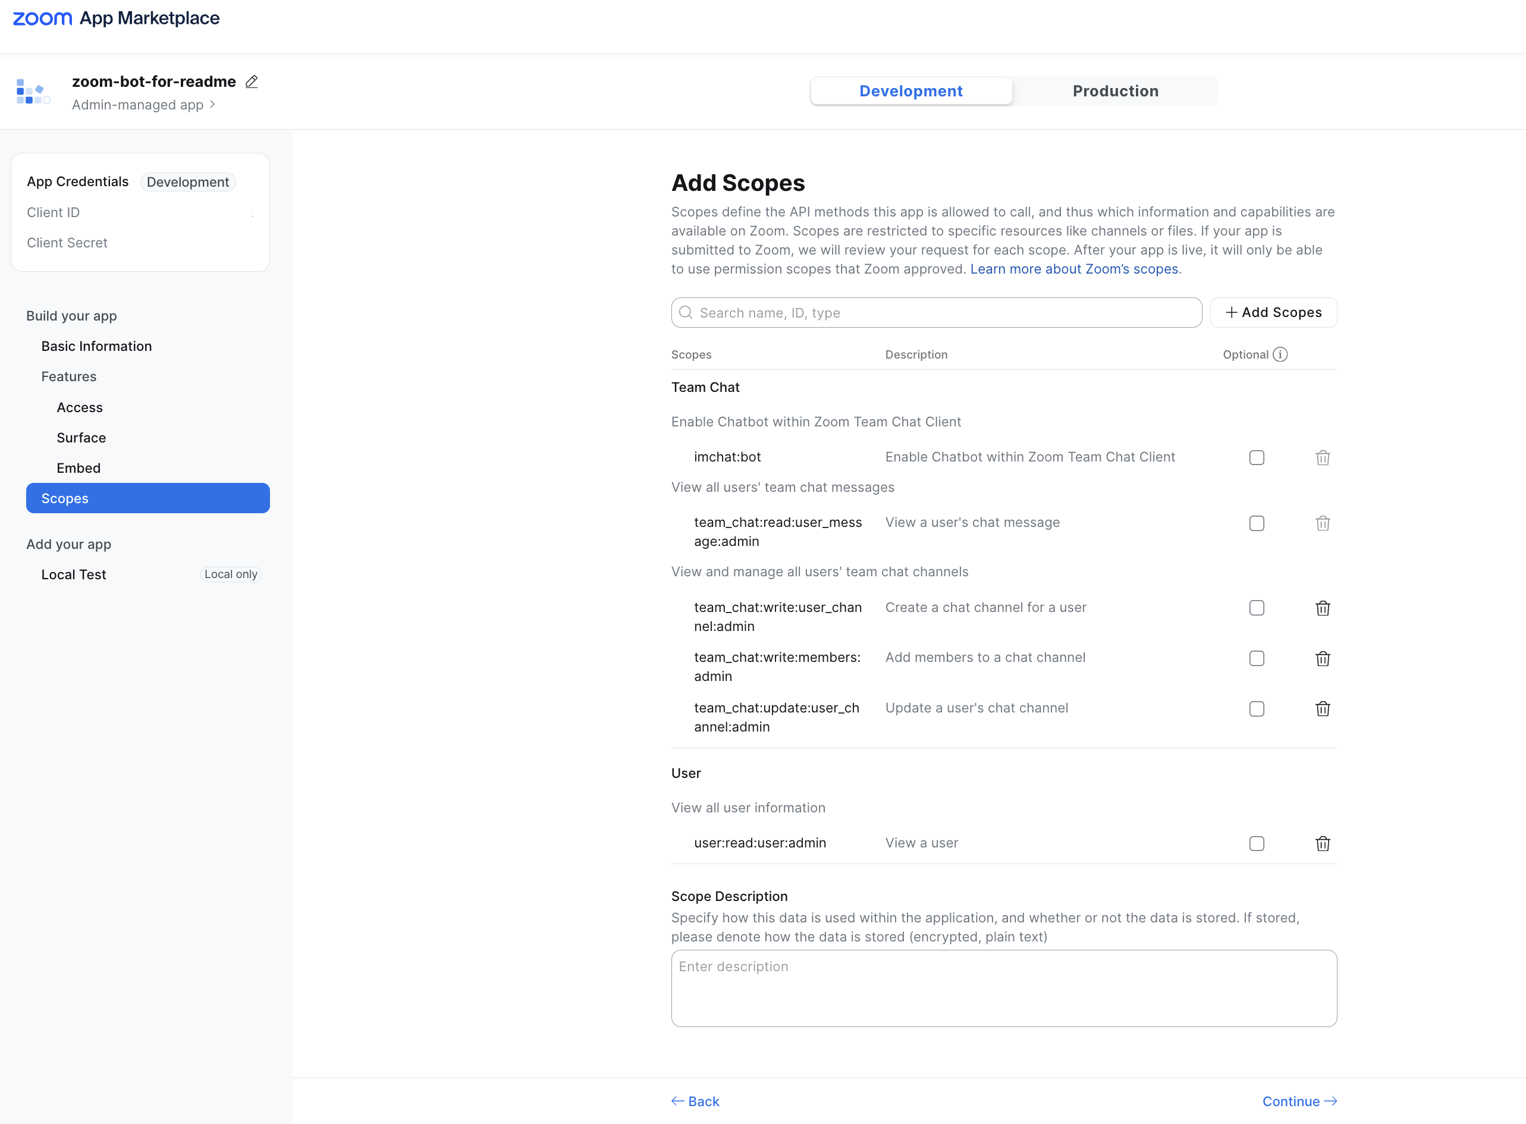This screenshot has width=1526, height=1124.
Task: Collapse the Features sidebar section
Action: [x=69, y=377]
